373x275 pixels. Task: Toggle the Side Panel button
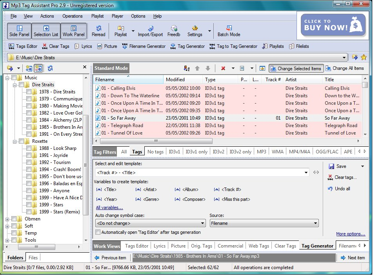pyautogui.click(x=19, y=31)
